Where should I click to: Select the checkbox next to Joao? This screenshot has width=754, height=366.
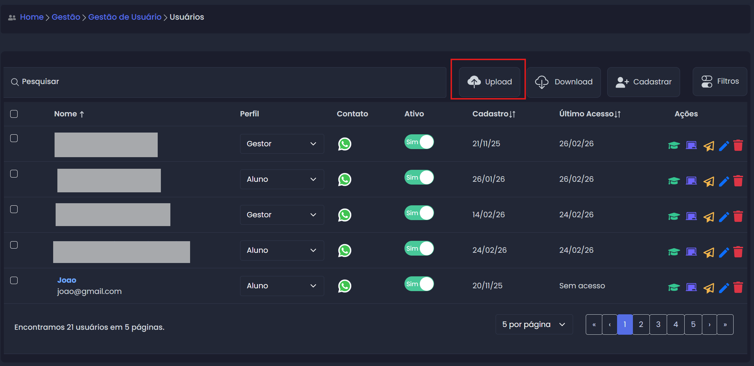pyautogui.click(x=14, y=280)
